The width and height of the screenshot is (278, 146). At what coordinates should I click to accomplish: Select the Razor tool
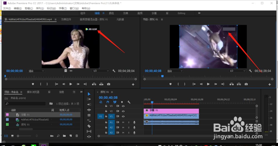point(89,126)
